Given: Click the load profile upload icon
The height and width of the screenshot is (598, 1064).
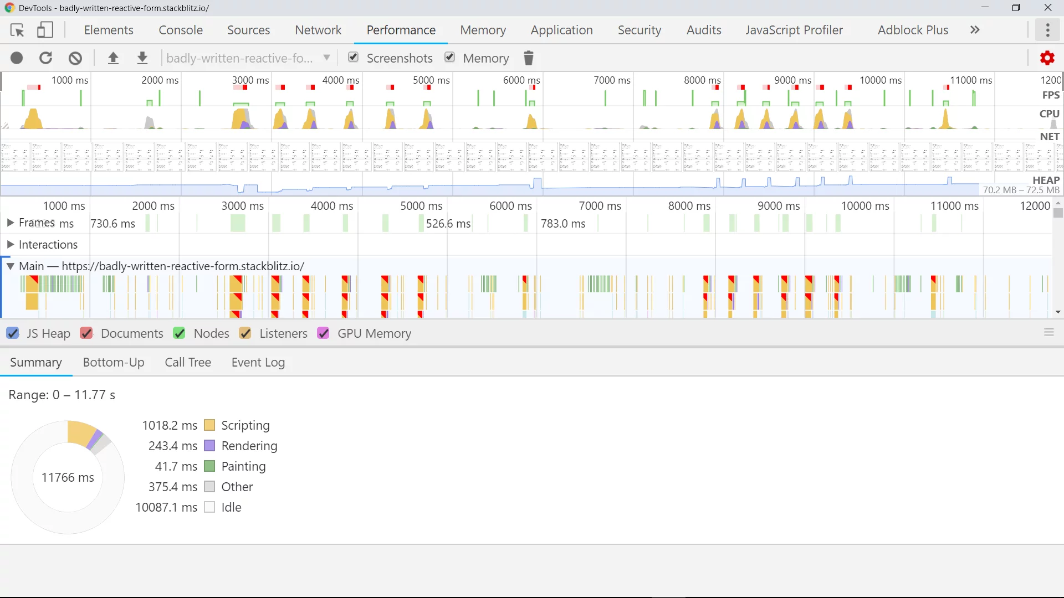Looking at the screenshot, I should tap(113, 58).
